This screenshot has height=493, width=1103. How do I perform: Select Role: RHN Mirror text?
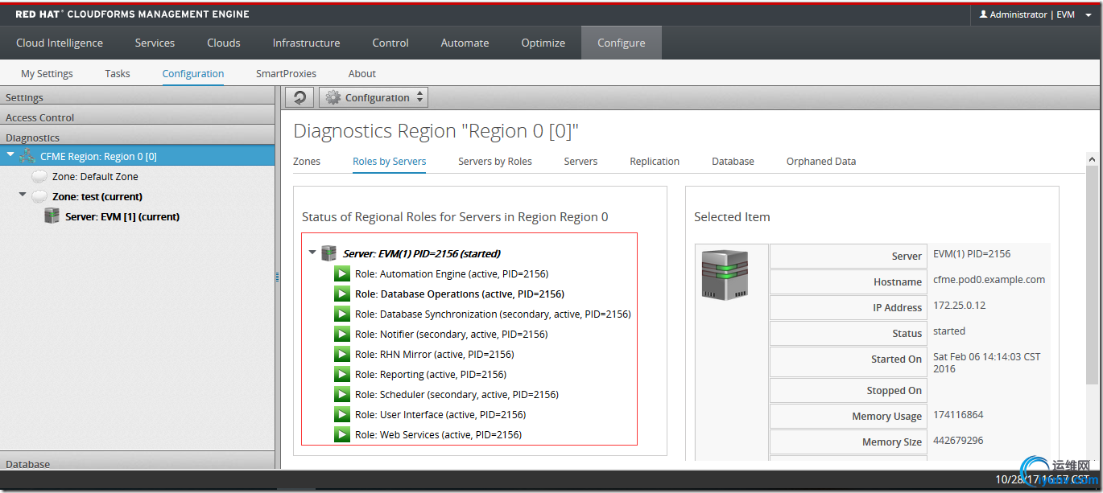pyautogui.click(x=434, y=354)
